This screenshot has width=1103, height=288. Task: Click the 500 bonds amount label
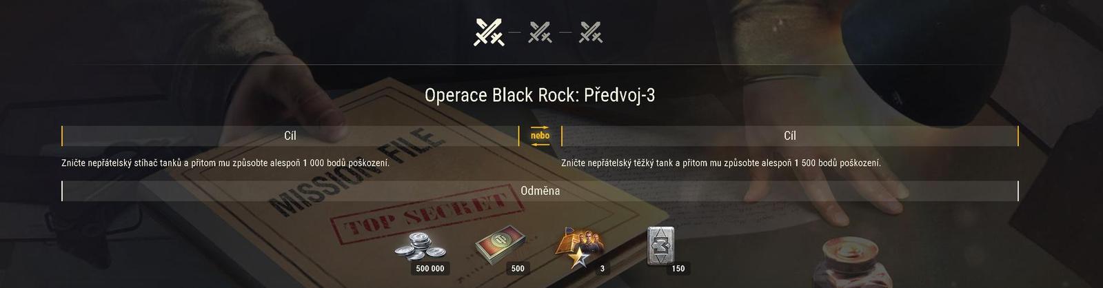(518, 269)
